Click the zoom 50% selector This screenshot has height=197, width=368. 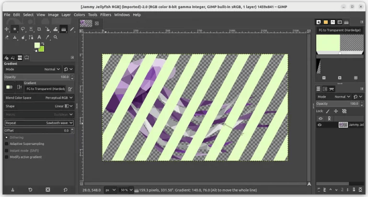pos(126,190)
